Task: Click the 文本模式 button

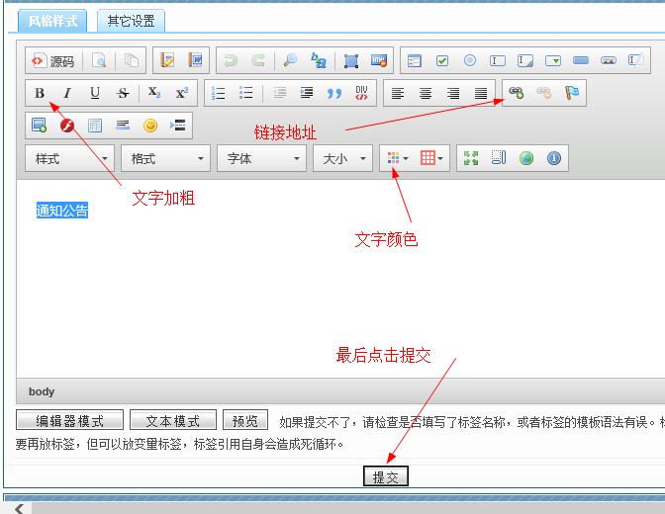Action: point(173,421)
